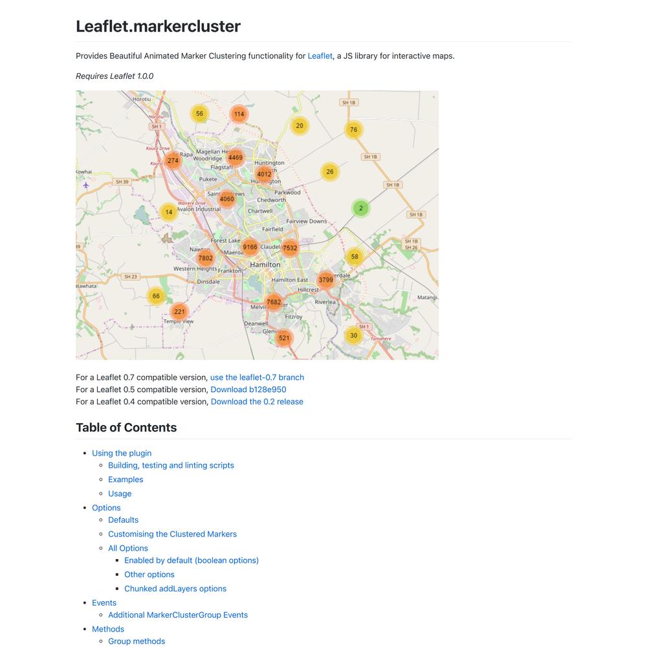Go to Using the plugin section
The image size is (647, 647).
point(122,453)
